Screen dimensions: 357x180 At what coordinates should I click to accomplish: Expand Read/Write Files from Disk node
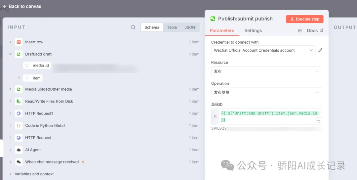pos(10,101)
